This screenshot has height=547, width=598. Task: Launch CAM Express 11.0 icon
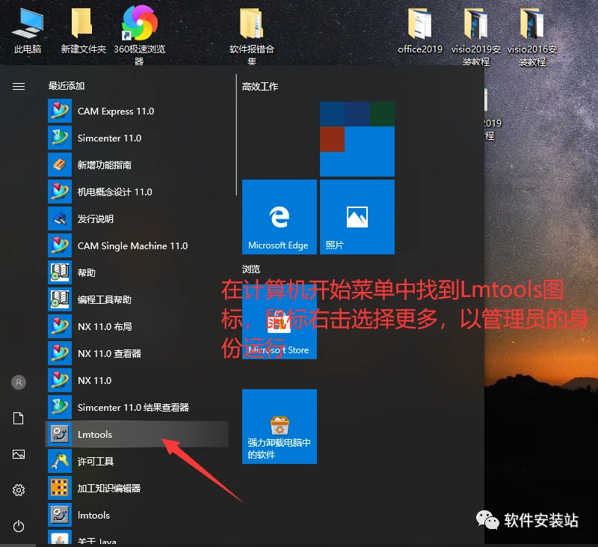[60, 111]
